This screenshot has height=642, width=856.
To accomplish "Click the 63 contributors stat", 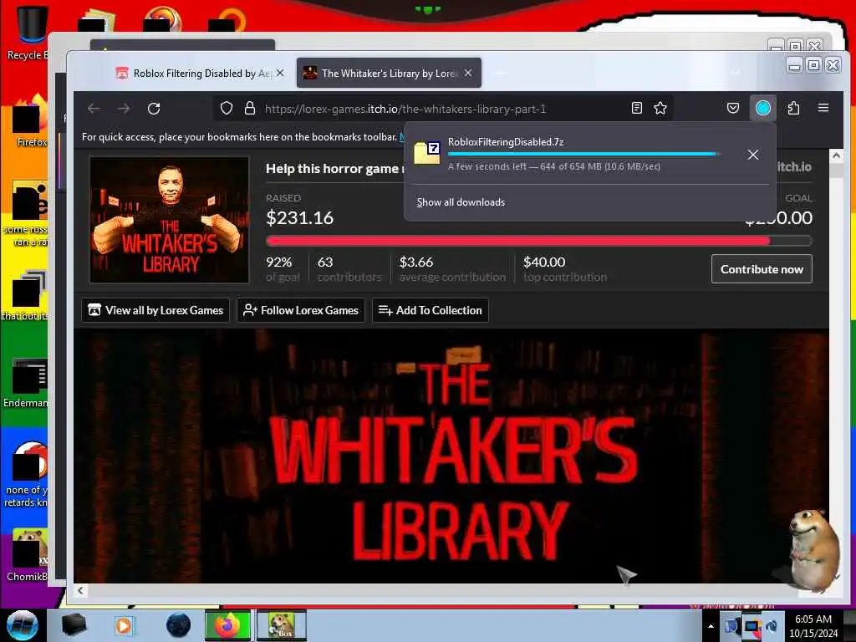I will coord(349,269).
